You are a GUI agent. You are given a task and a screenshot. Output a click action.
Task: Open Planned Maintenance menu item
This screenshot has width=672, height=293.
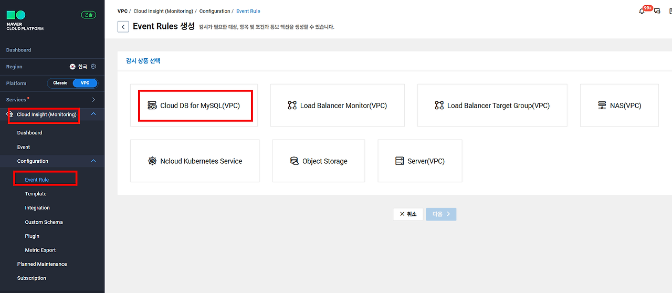[x=42, y=264]
